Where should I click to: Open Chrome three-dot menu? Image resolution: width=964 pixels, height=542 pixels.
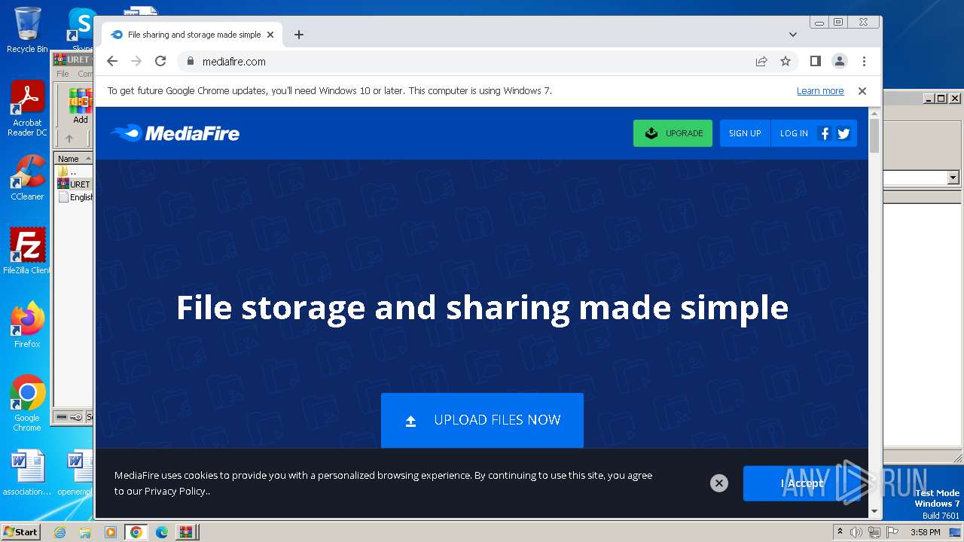[x=864, y=61]
